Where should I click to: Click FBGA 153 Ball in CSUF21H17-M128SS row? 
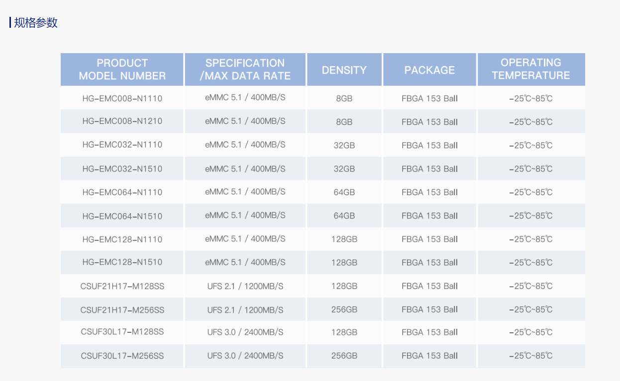[x=429, y=286]
